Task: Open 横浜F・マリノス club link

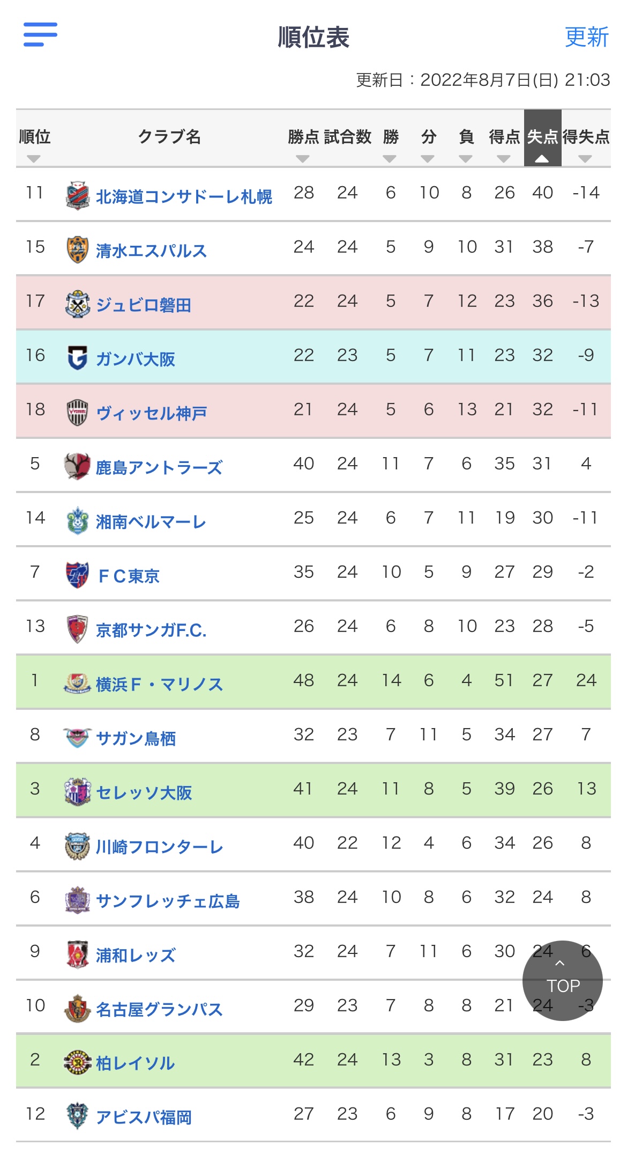Action: point(159,684)
